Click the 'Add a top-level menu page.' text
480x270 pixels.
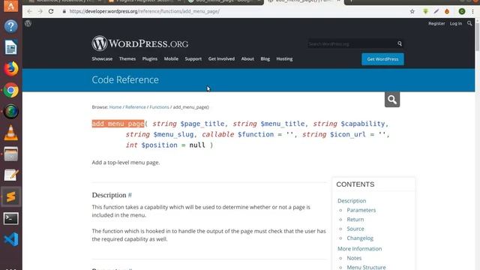click(126, 162)
